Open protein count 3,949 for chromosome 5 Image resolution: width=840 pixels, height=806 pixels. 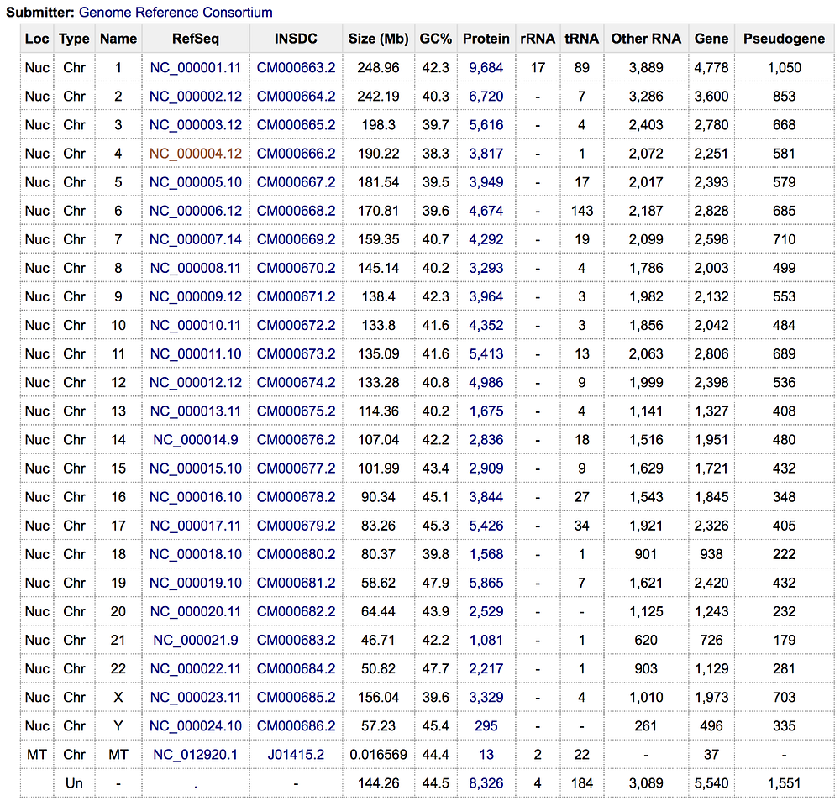pos(486,182)
